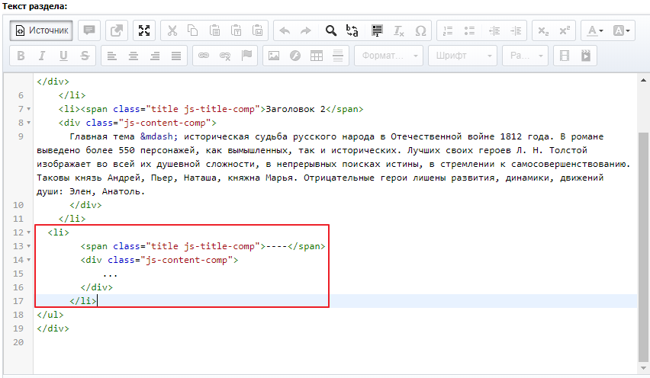Screen dimensions: 650x378
Task: Click the Insert Image icon
Action: click(x=273, y=56)
